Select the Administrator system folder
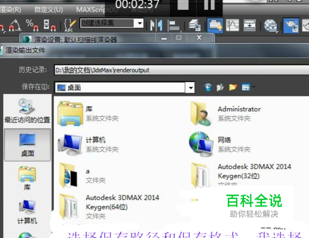 pyautogui.click(x=226, y=113)
